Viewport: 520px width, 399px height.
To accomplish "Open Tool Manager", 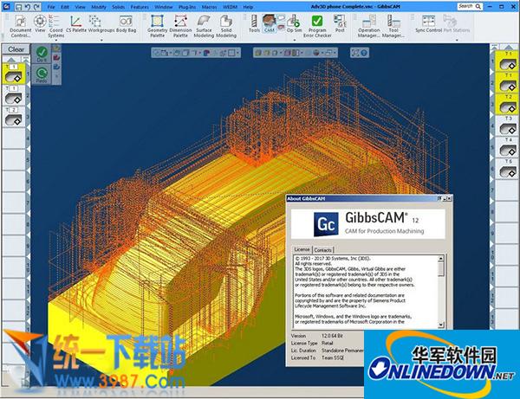I will click(393, 26).
